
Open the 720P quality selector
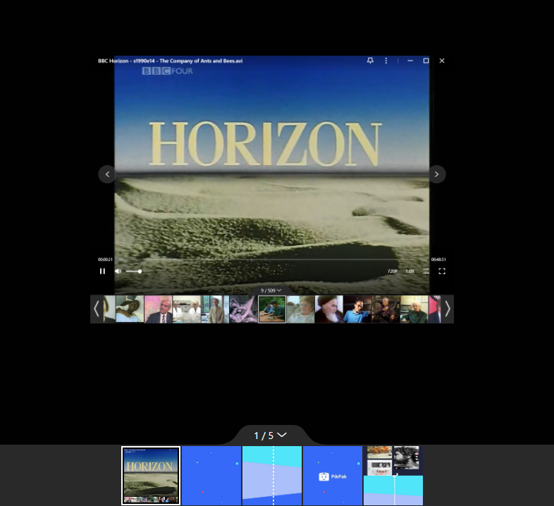click(392, 271)
